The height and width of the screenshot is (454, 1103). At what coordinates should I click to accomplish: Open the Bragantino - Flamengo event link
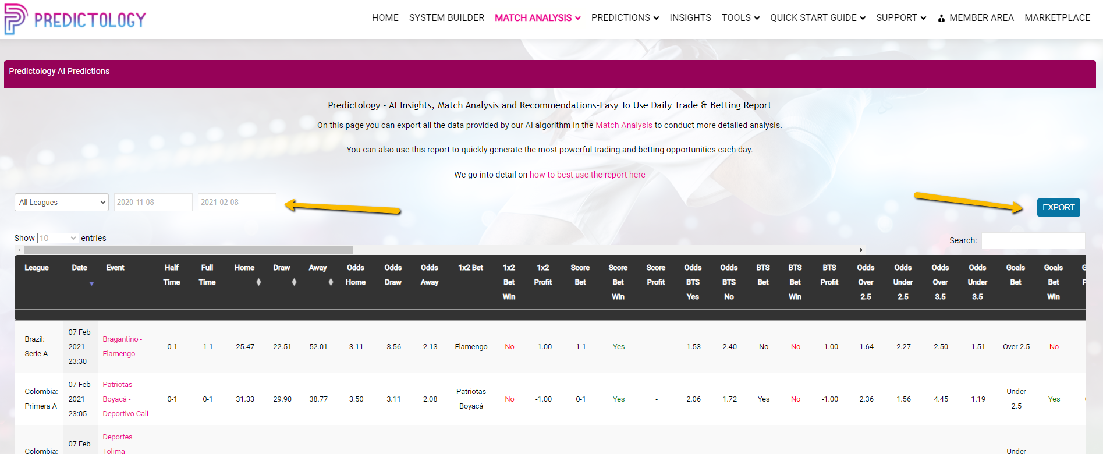click(122, 346)
